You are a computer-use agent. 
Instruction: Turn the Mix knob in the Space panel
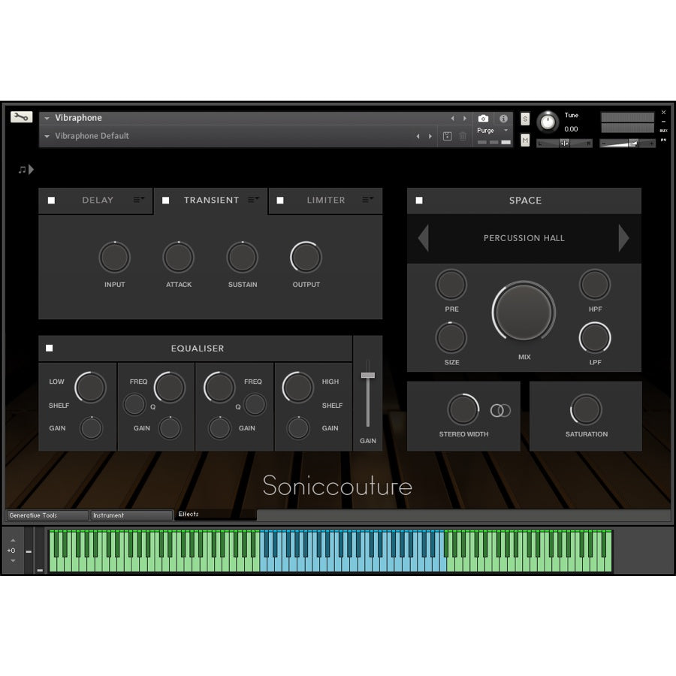pyautogui.click(x=524, y=310)
